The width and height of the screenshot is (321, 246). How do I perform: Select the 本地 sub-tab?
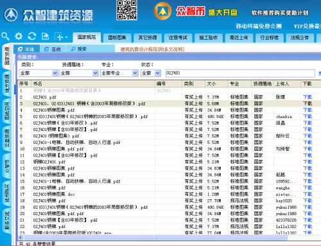26,49
